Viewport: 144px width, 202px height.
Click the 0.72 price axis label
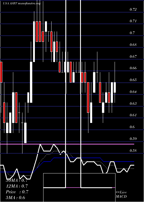(133, 10)
